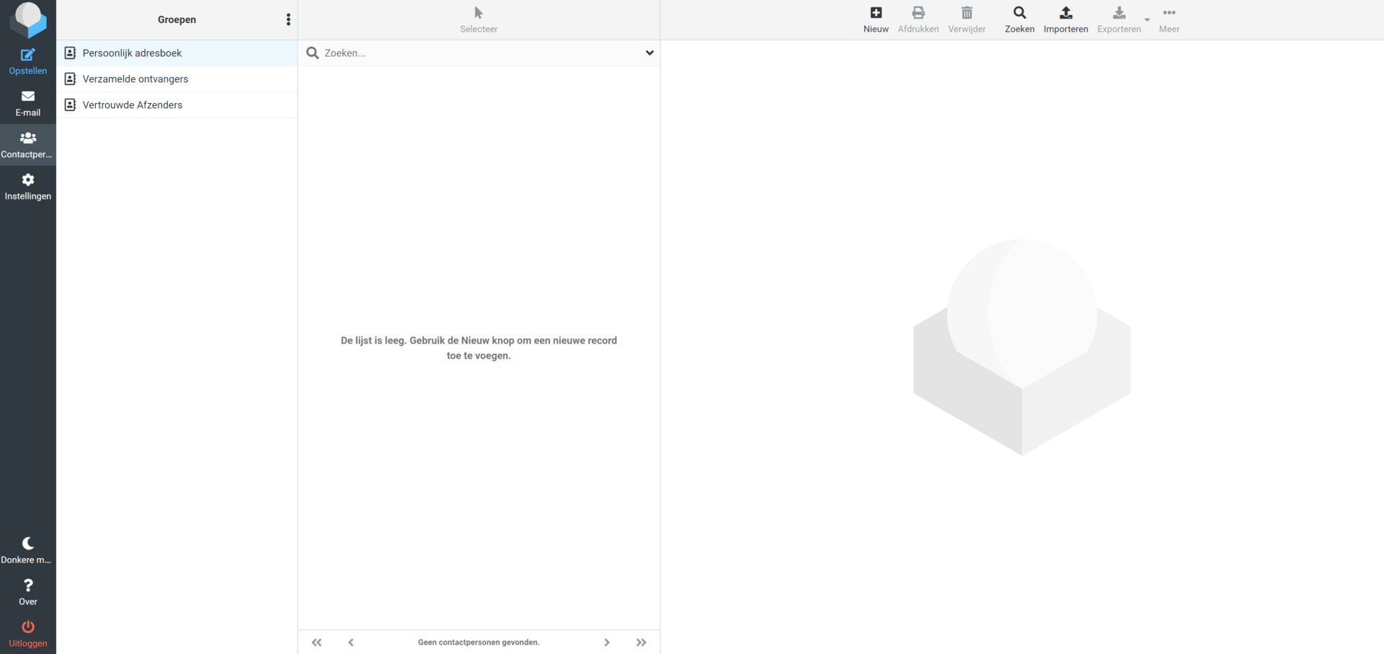The height and width of the screenshot is (654, 1384).
Task: Open the Contactpersonen section
Action: (28, 145)
